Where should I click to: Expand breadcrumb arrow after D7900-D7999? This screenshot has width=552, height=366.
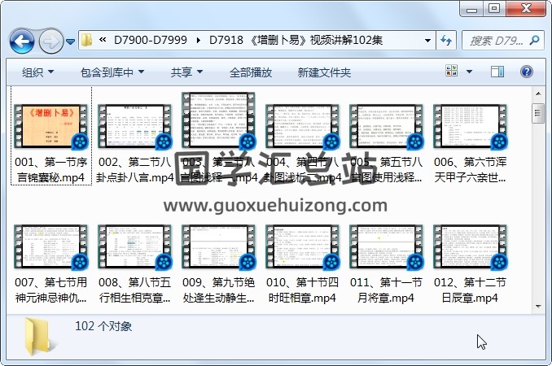(197, 40)
